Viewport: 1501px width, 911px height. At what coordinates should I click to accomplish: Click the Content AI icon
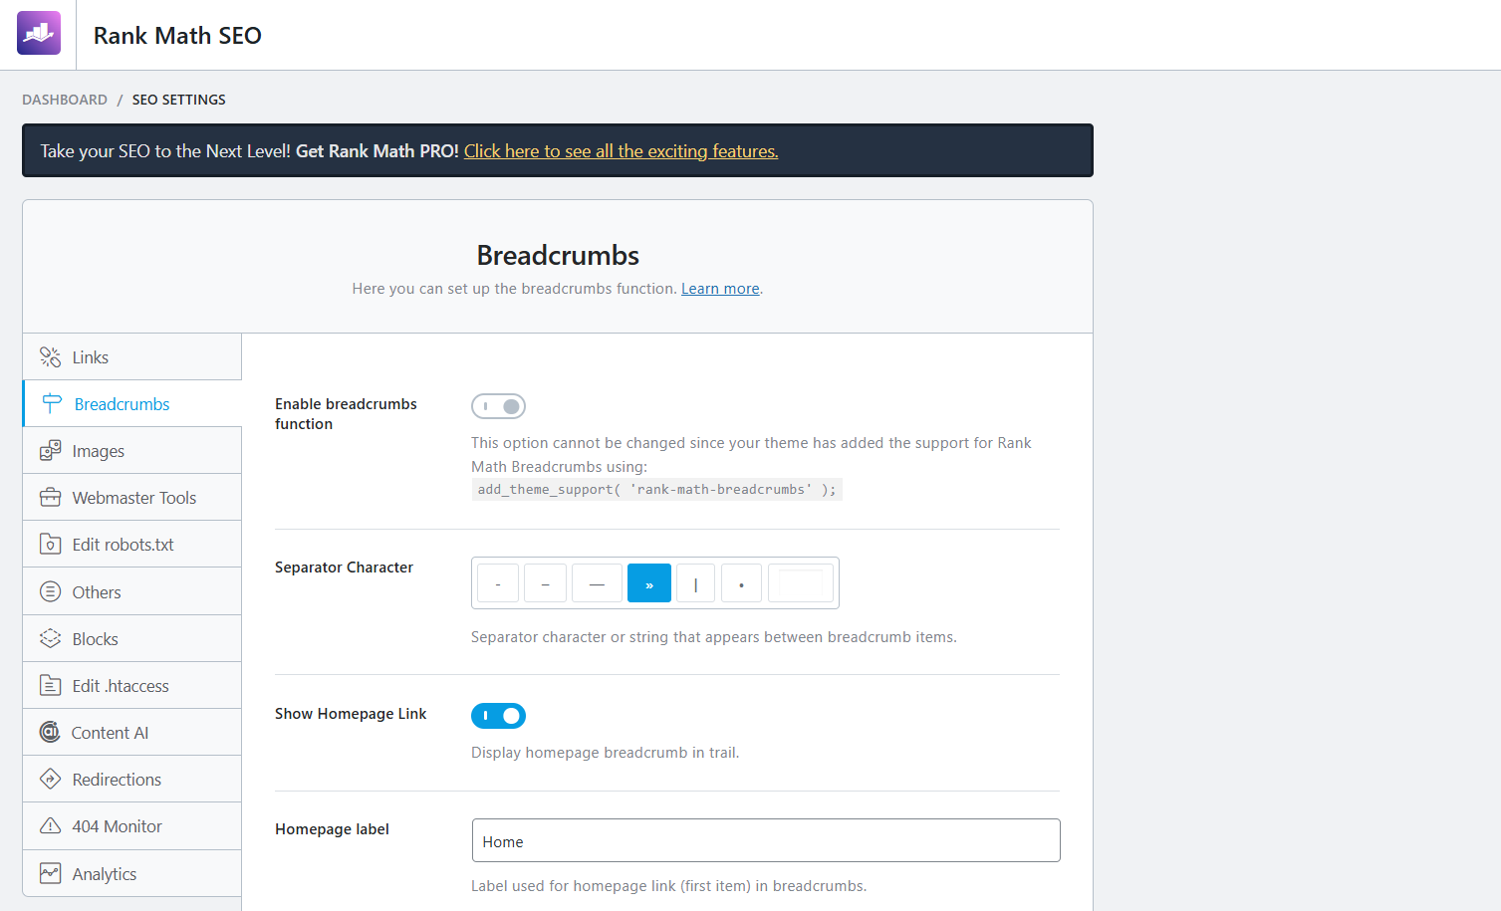tap(50, 732)
